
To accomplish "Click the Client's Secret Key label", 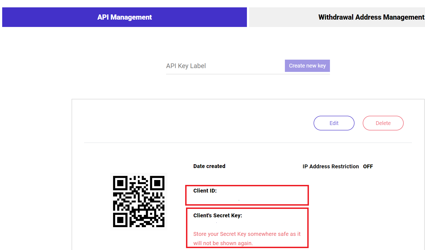I will (x=218, y=215).
